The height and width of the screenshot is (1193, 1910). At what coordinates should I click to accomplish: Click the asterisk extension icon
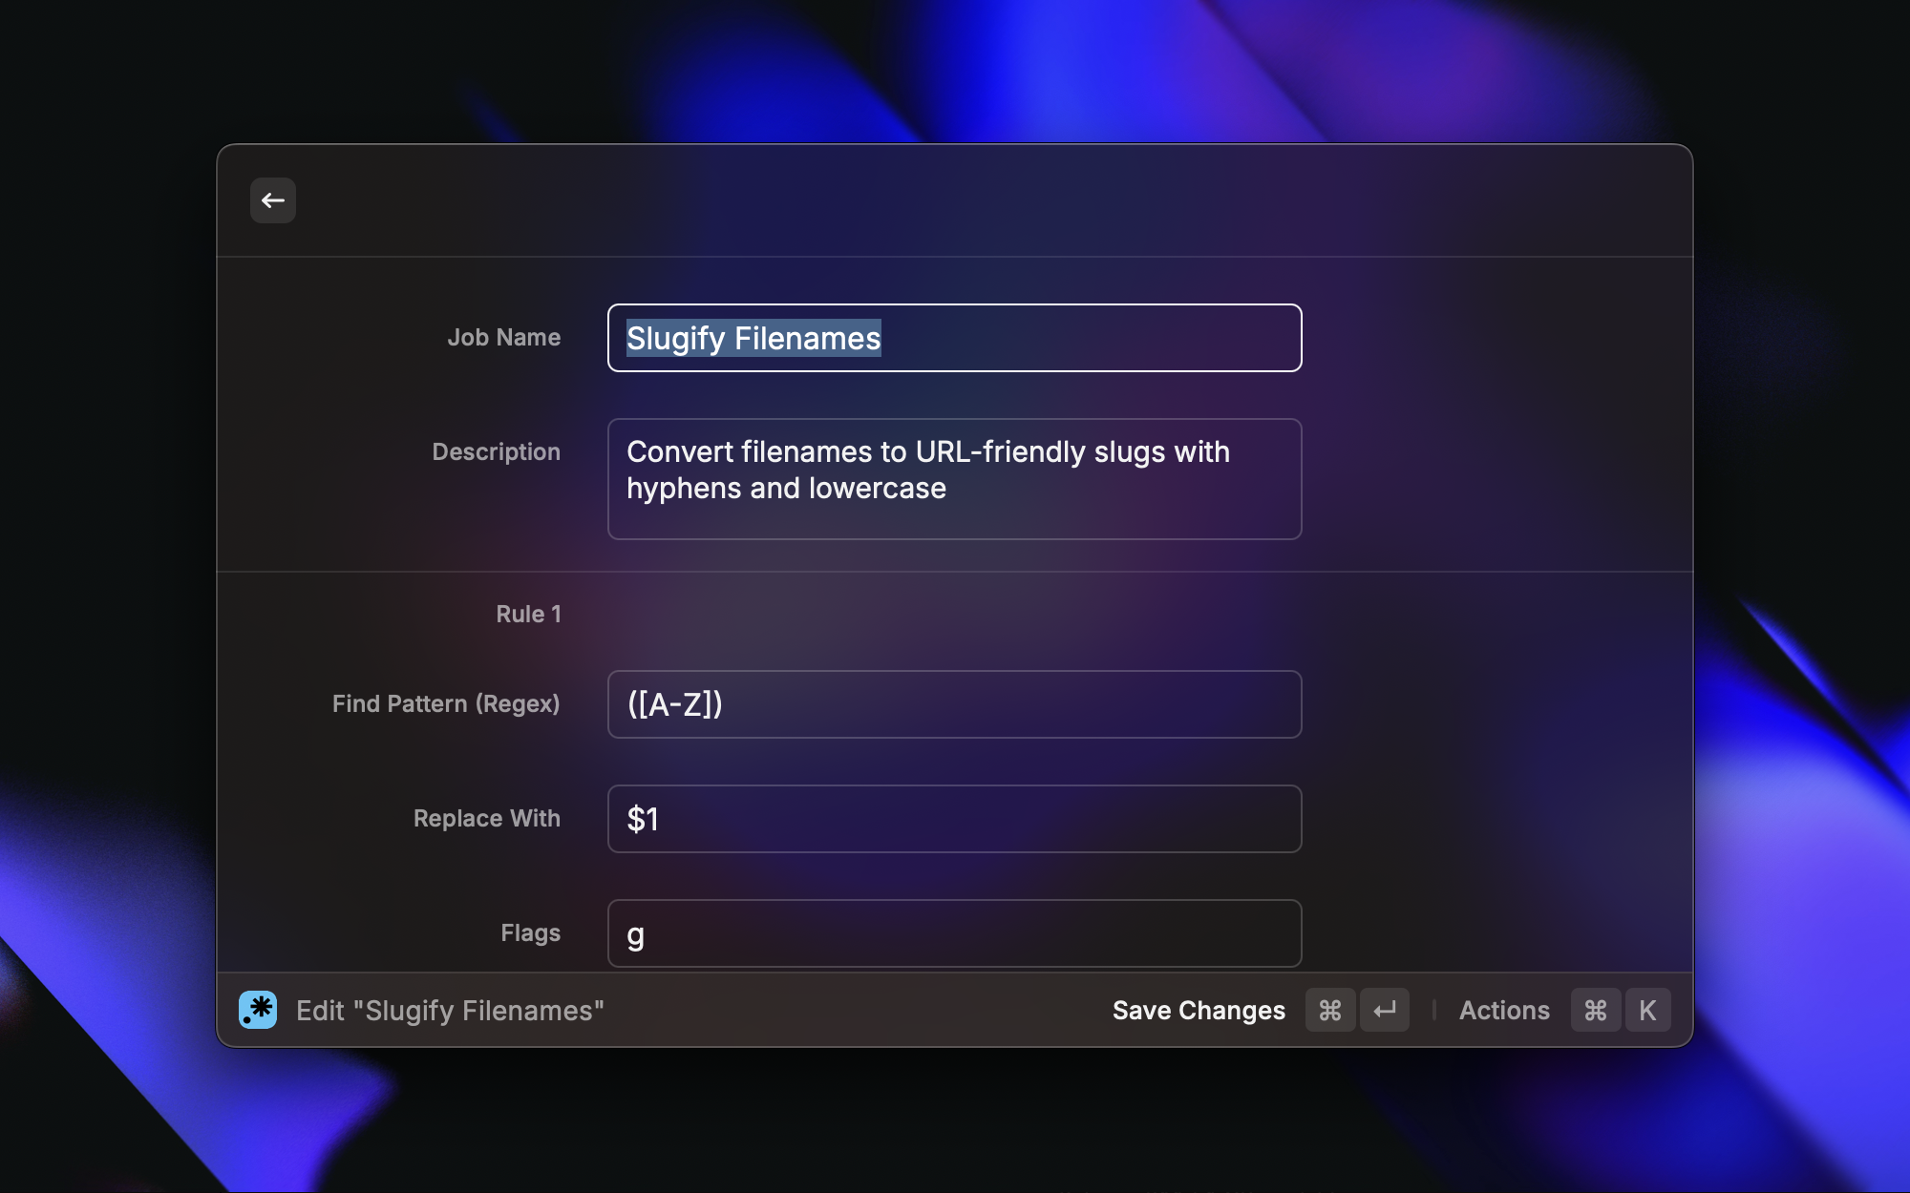tap(258, 1010)
